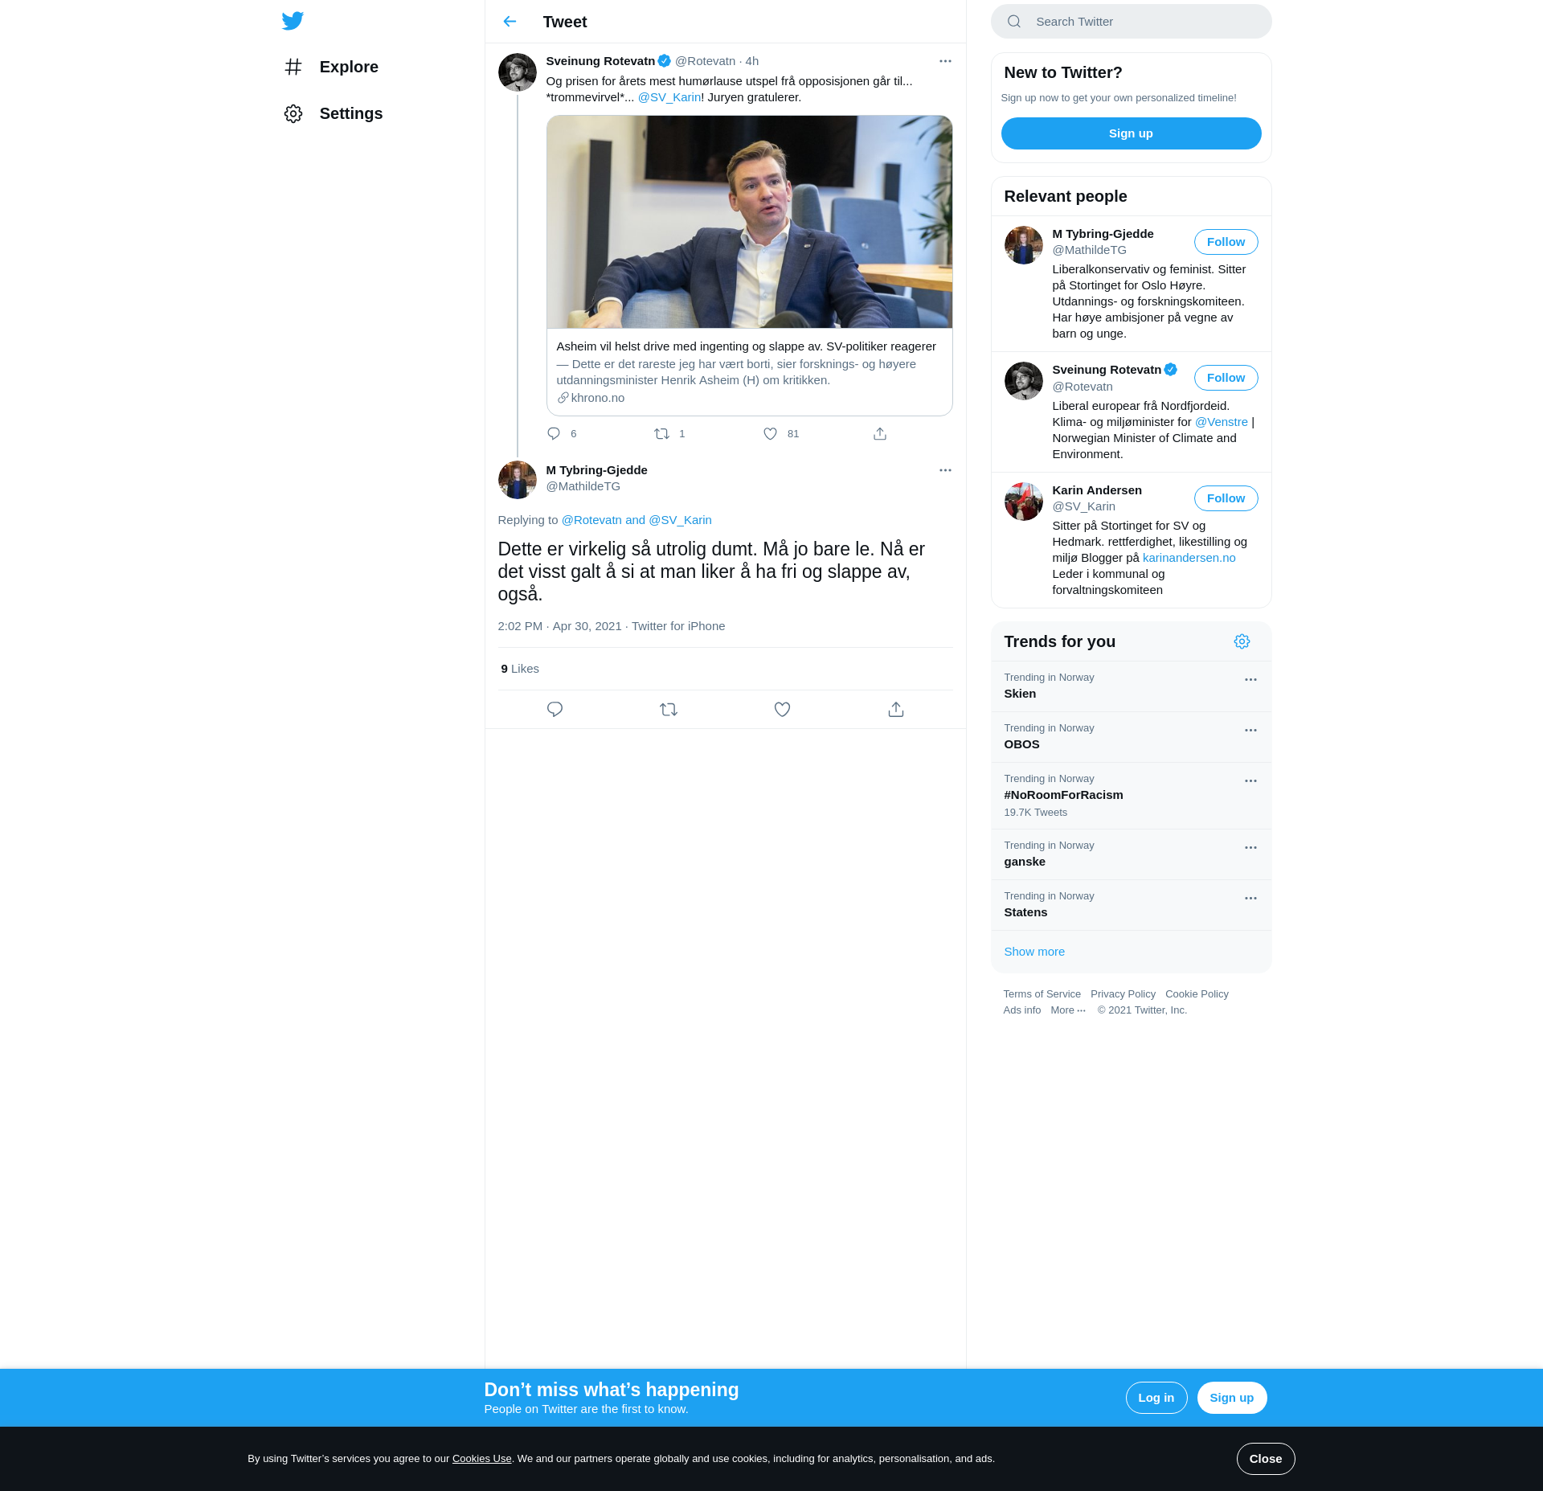Image resolution: width=1543 pixels, height=1491 pixels.
Task: Open M Tybring-Gjedde's avatar in Relevant people
Action: coord(1023,245)
